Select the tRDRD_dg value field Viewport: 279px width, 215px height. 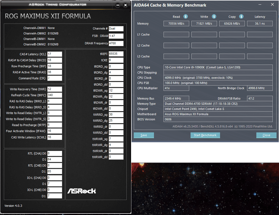tap(116, 72)
